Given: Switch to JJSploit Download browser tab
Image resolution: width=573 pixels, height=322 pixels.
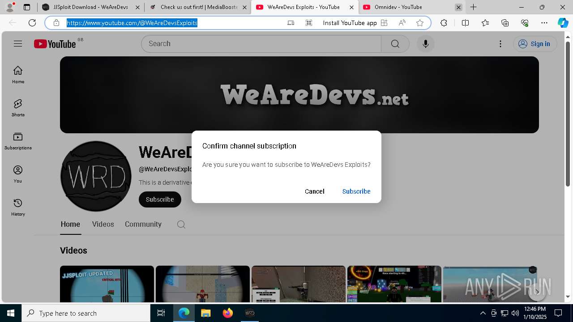Looking at the screenshot, I should (x=91, y=7).
